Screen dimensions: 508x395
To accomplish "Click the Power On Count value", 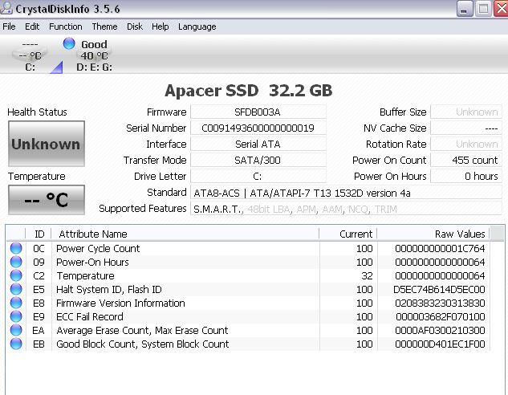I will pyautogui.click(x=466, y=160).
